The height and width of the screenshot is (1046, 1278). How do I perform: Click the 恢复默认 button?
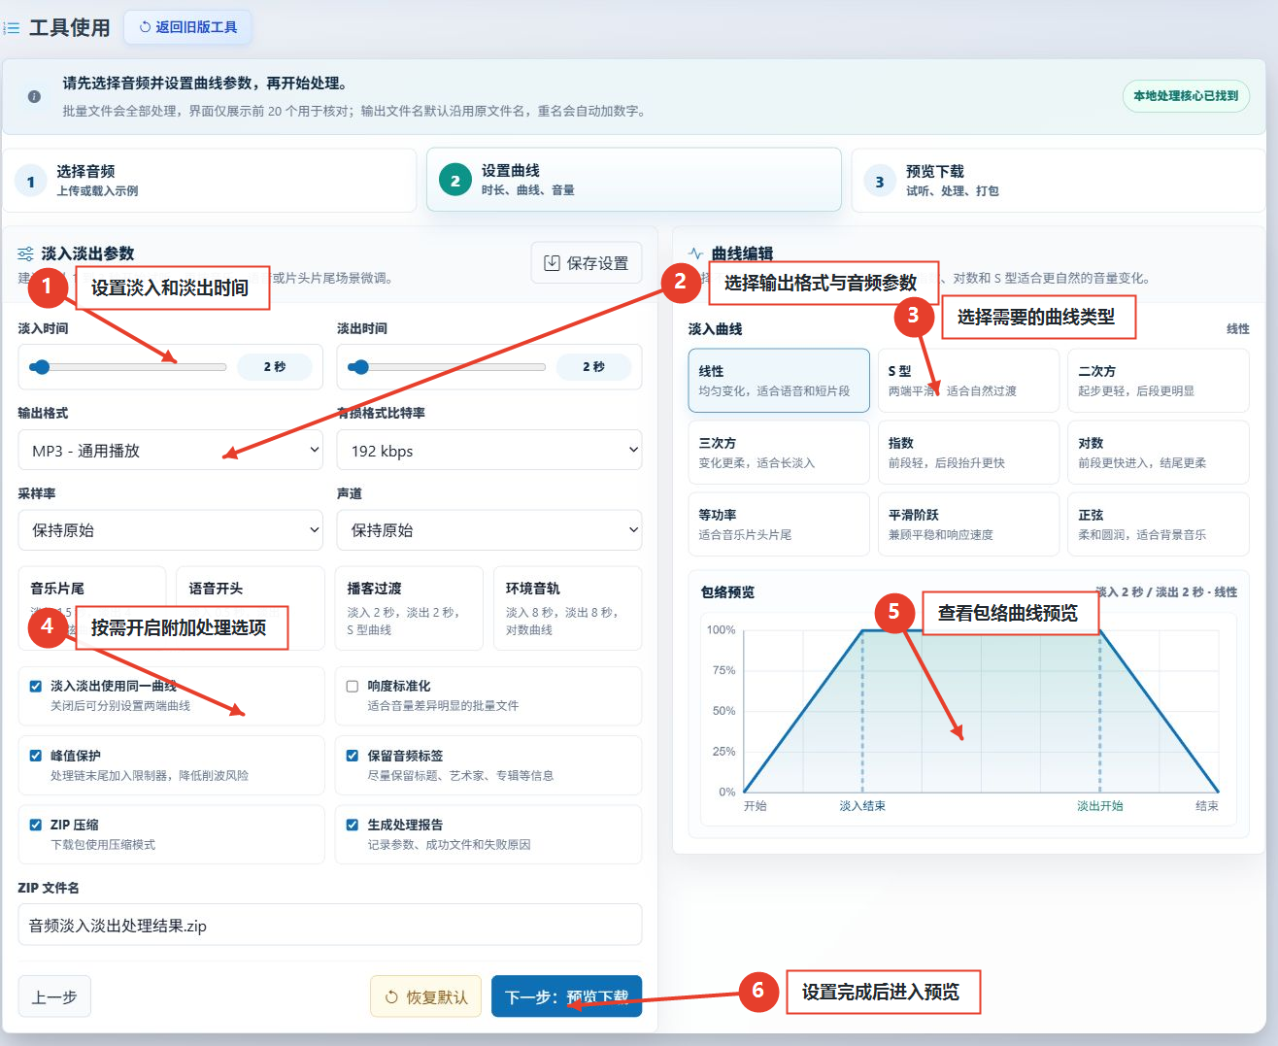(x=426, y=996)
